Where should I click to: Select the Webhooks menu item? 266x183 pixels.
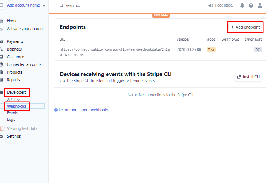coord(16,106)
